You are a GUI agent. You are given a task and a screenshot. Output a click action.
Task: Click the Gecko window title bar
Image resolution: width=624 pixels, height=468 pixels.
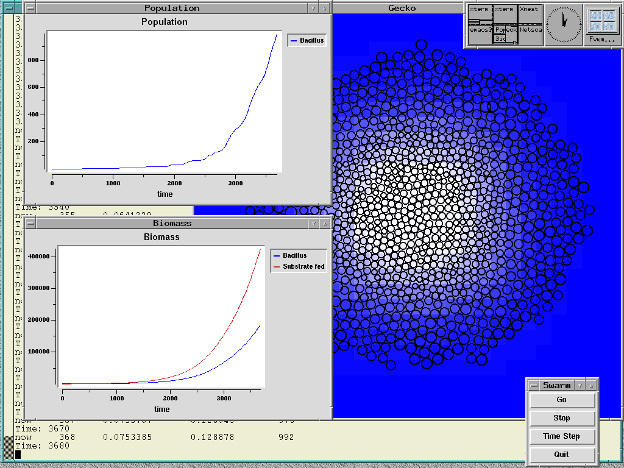coord(398,8)
